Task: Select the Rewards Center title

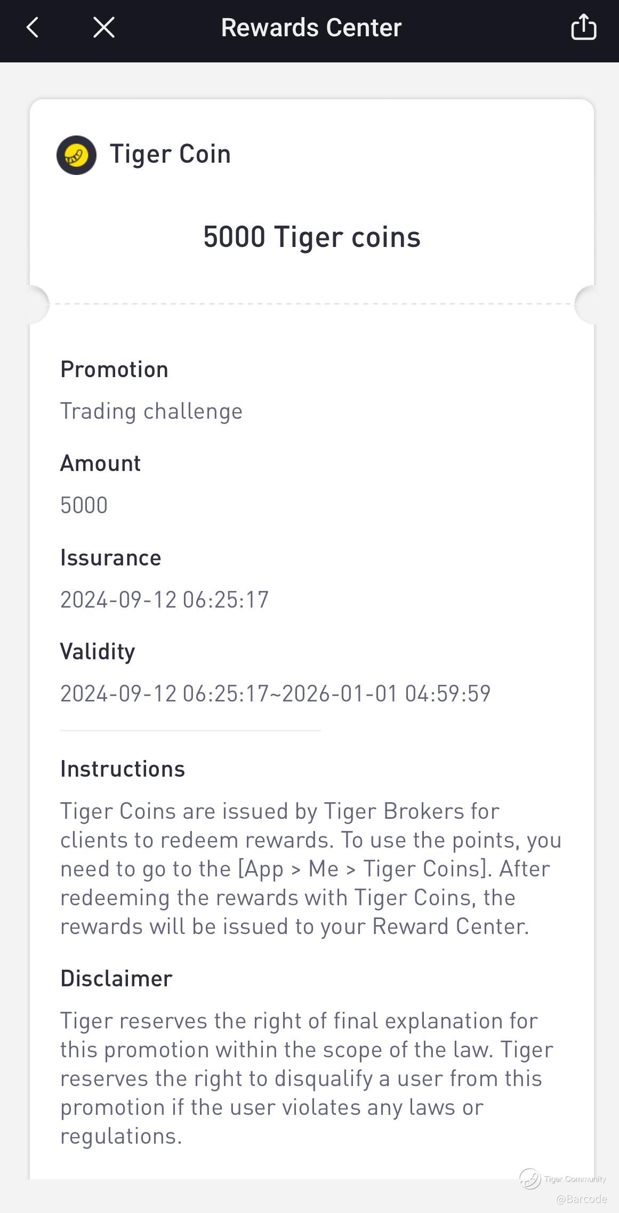Action: point(311,28)
